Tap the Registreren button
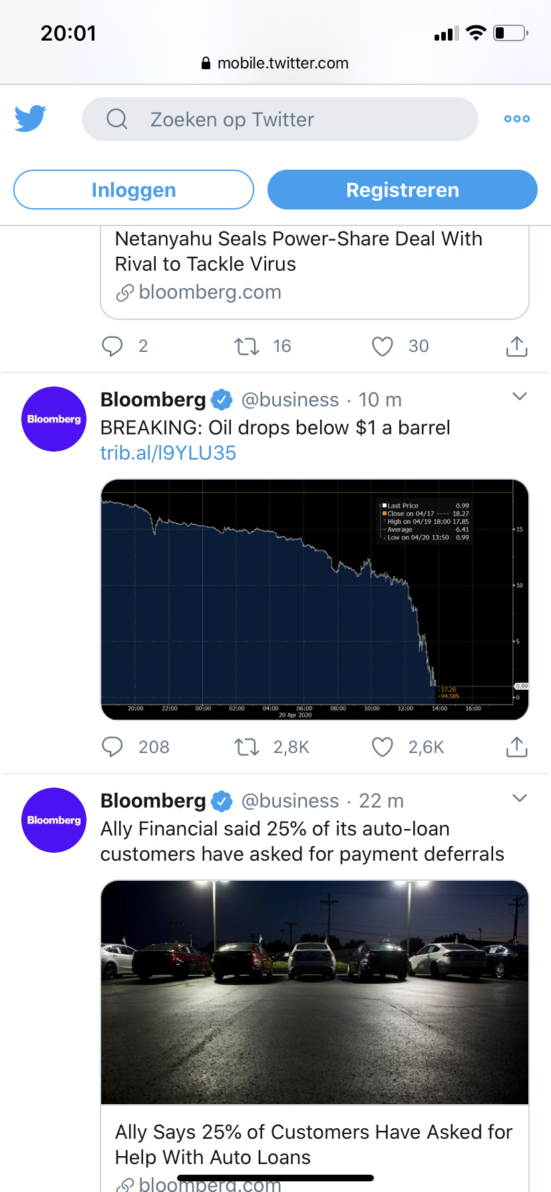Image resolution: width=551 pixels, height=1192 pixels. [x=402, y=190]
